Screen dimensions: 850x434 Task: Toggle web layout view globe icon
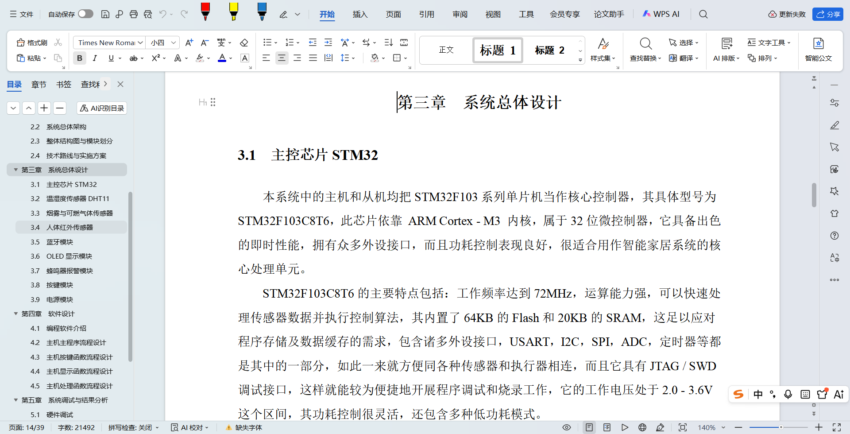(x=642, y=427)
